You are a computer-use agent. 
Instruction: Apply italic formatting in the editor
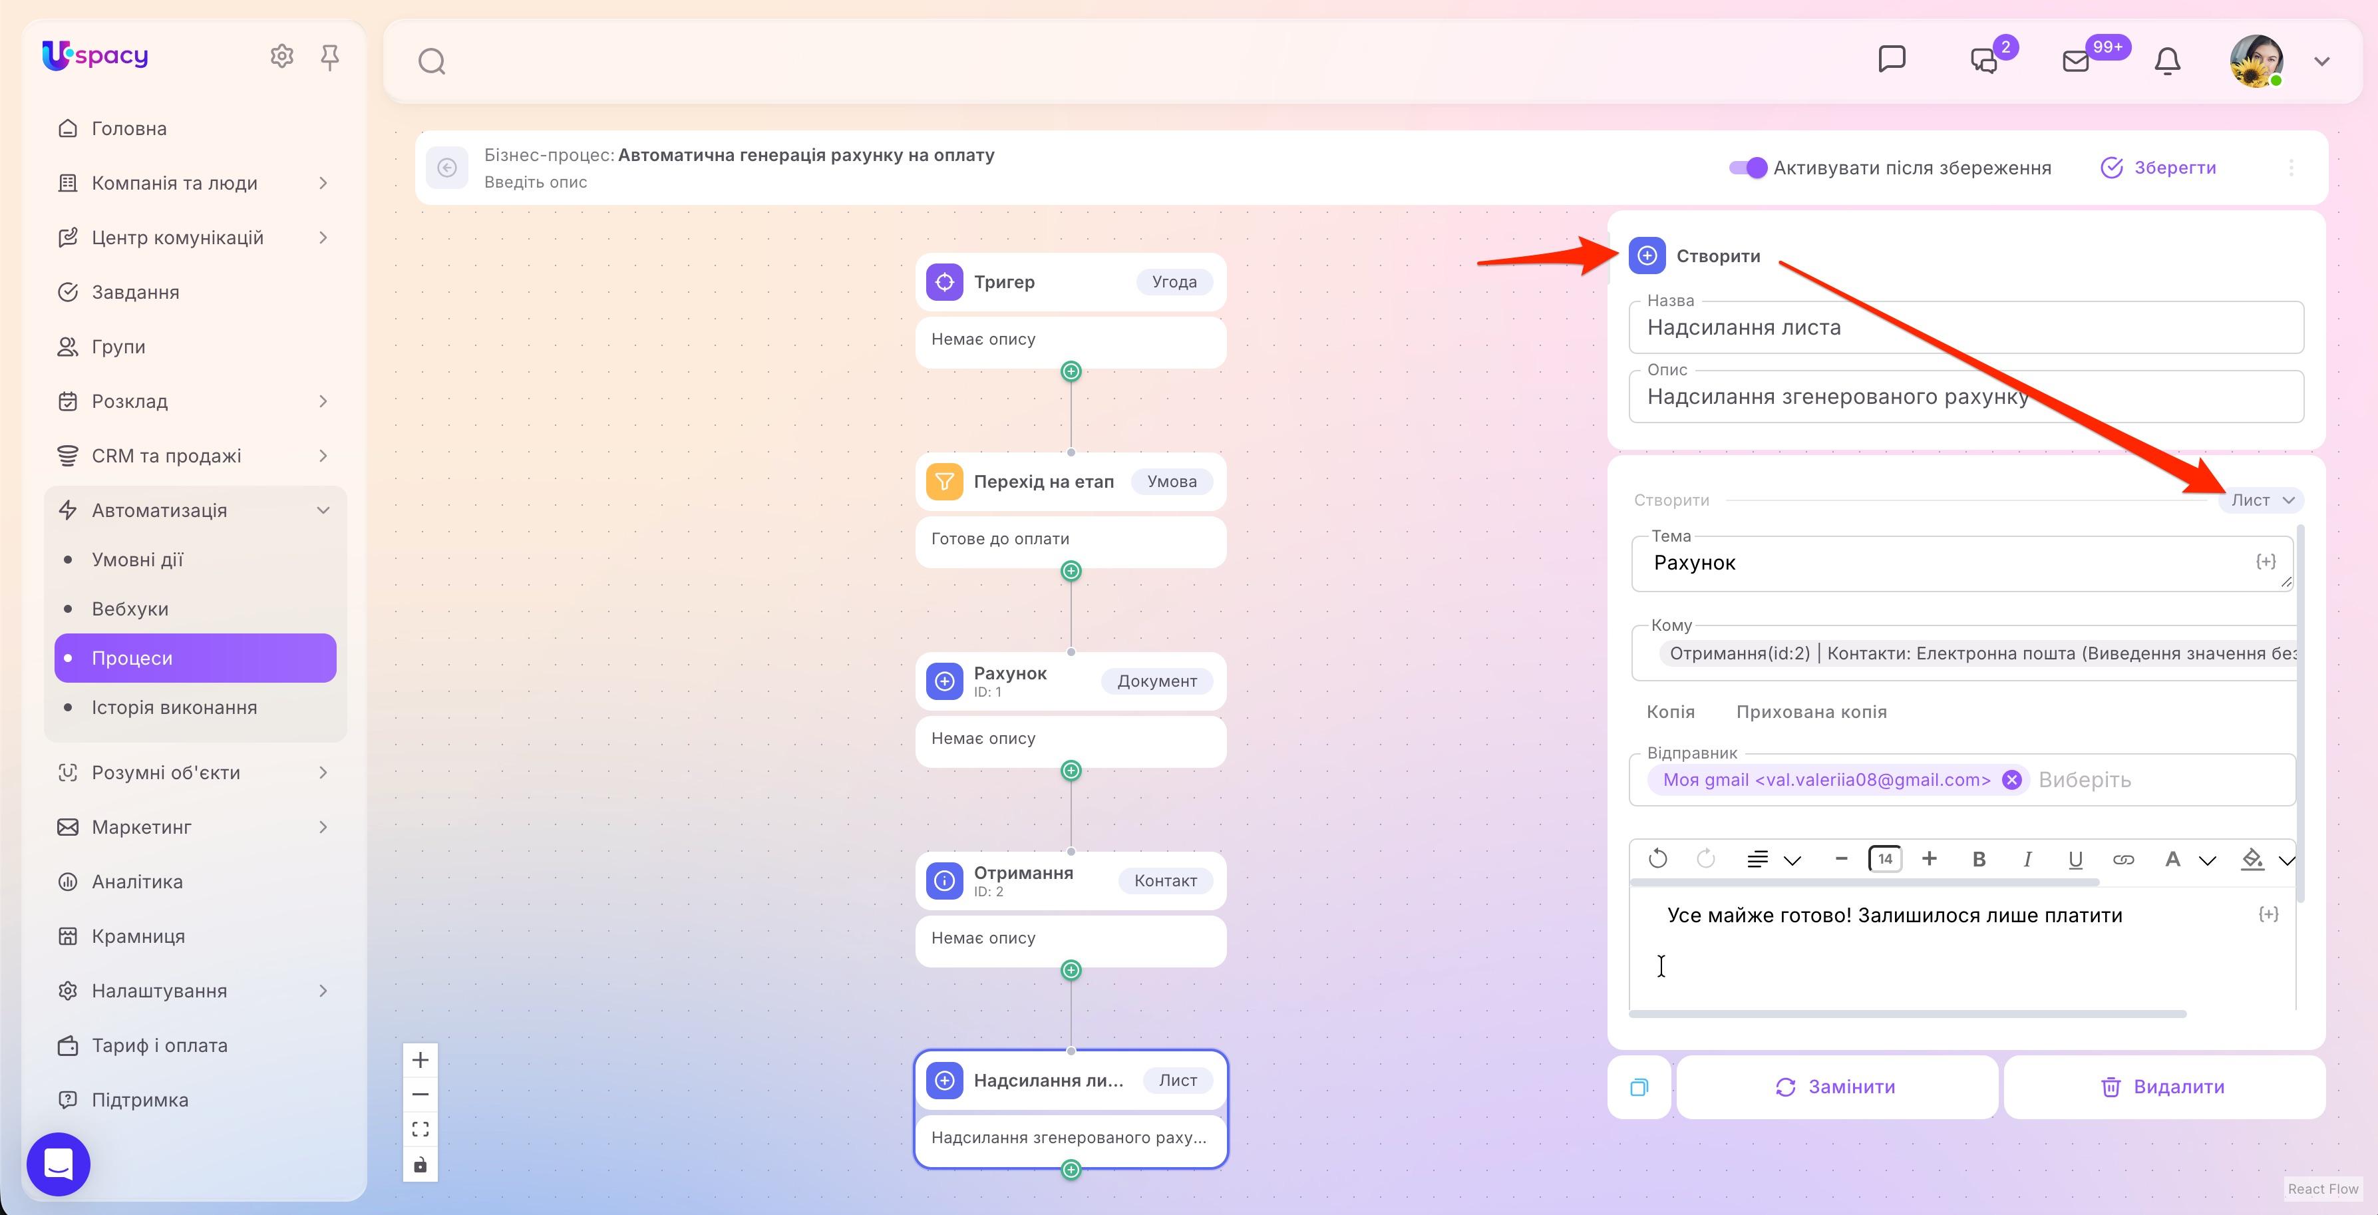click(x=2027, y=860)
